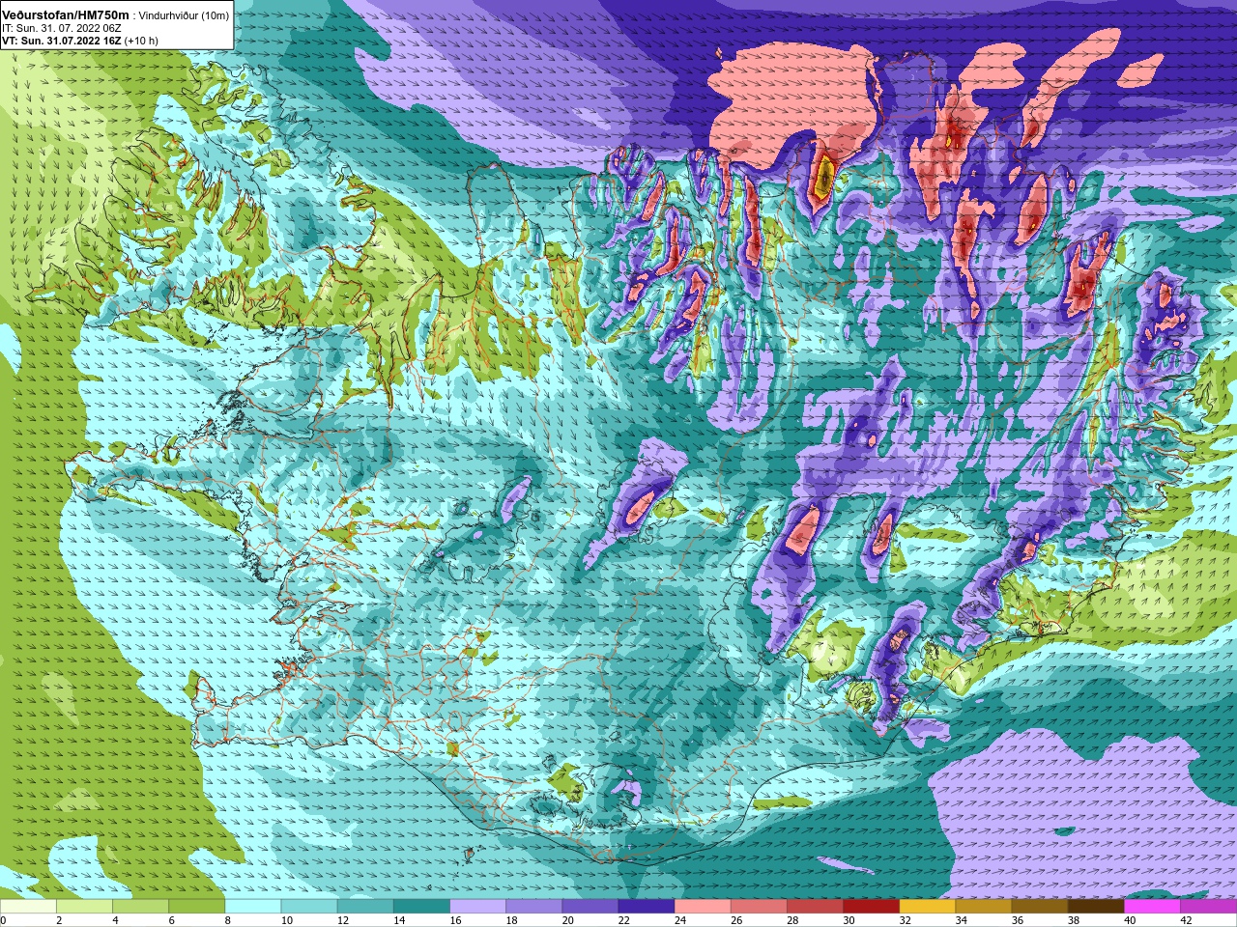Click the 6–8 olive green legend swatch
The image size is (1237, 927).
click(196, 906)
